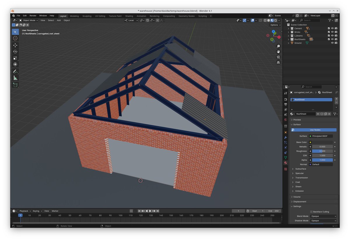Adjust the Alpha slider

(x=322, y=160)
